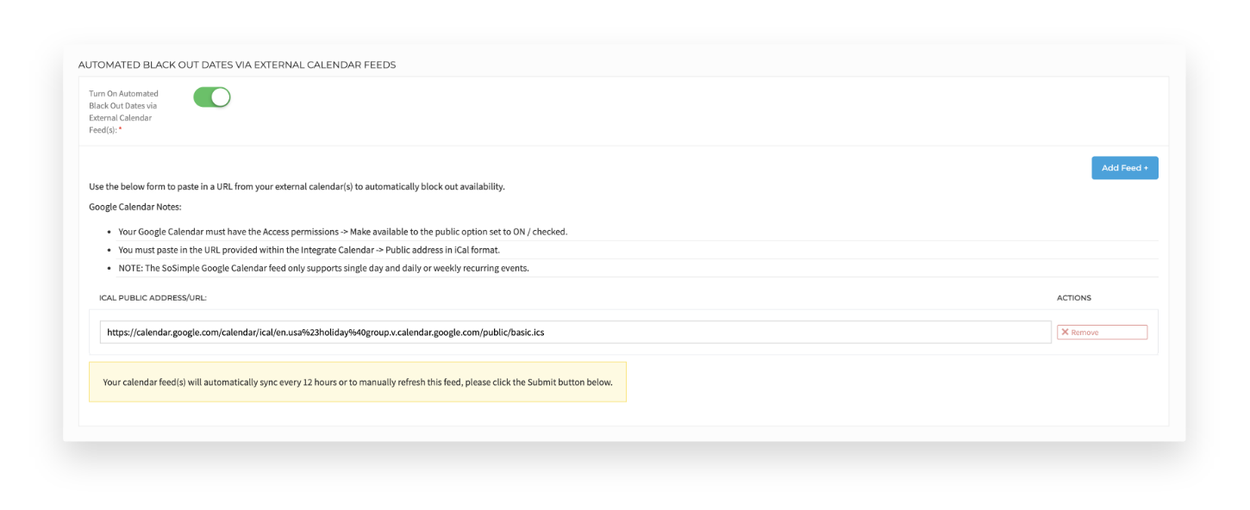Viewport: 1250px width, 510px height.
Task: Click the red X icon beside Remove
Action: (x=1066, y=331)
